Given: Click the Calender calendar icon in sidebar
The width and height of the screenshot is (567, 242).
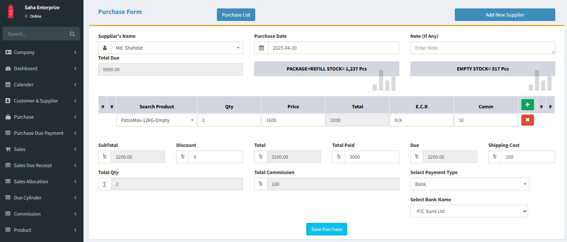Looking at the screenshot, I should coord(8,84).
